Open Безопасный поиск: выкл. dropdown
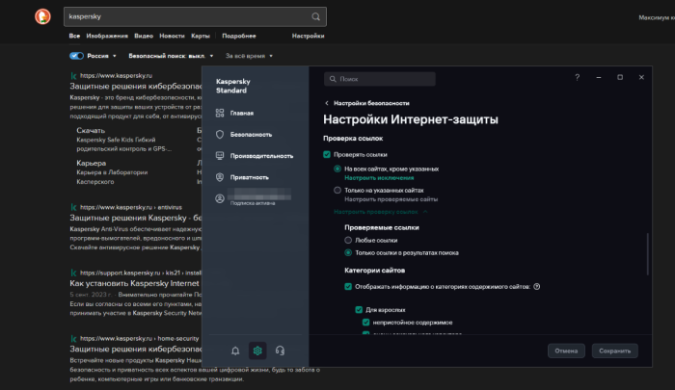Image resolution: width=675 pixels, height=390 pixels. (171, 56)
